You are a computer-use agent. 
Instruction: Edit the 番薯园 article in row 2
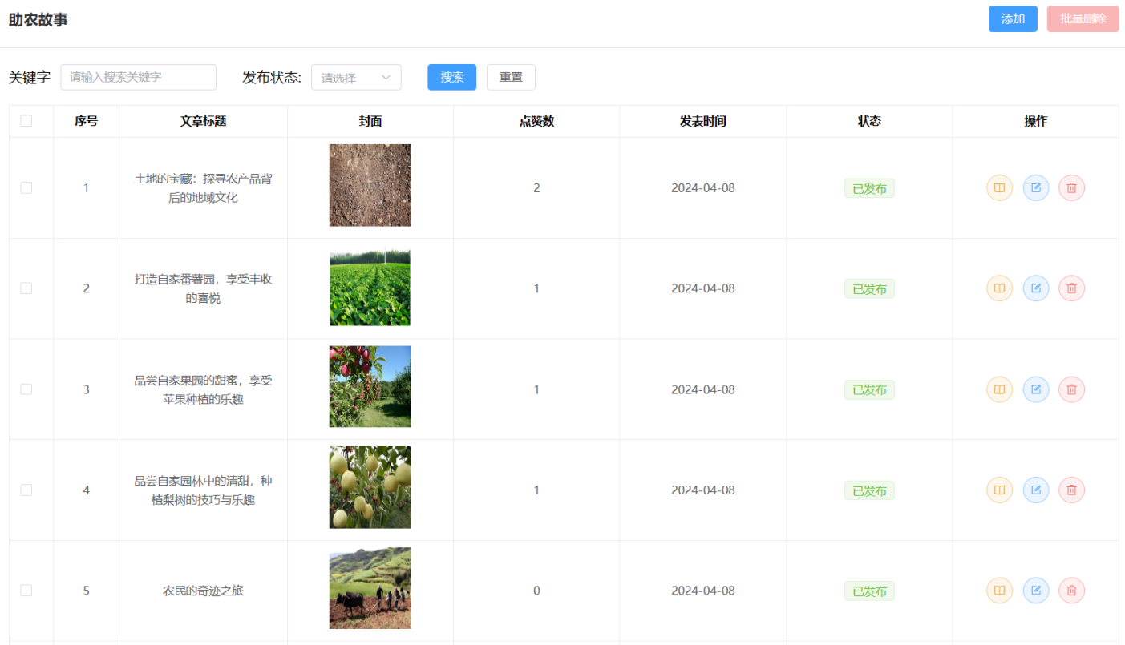(x=1036, y=288)
